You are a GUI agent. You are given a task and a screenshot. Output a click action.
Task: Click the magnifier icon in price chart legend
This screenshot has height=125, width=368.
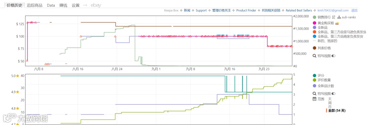315,56
